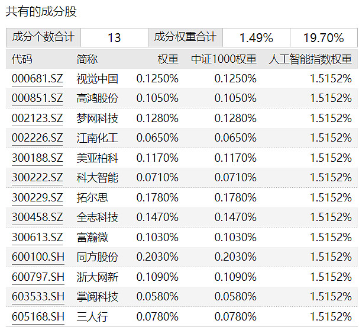Select 浙大网新 权重 value 0.1090%

pos(157,277)
